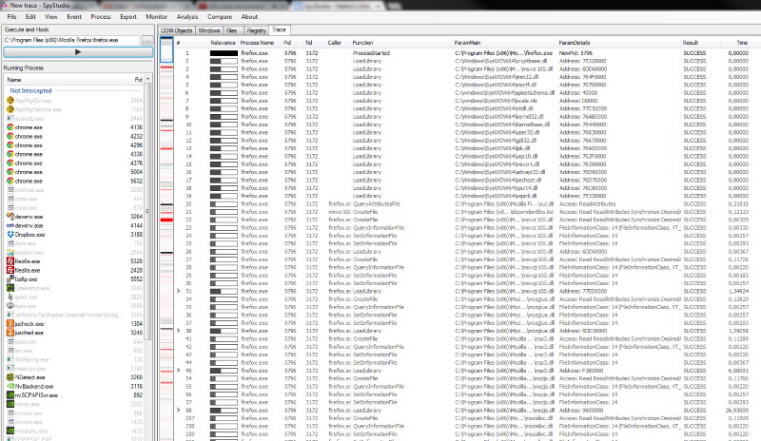761x441 pixels.
Task: Expand trace row number 58
Action: pos(179,410)
